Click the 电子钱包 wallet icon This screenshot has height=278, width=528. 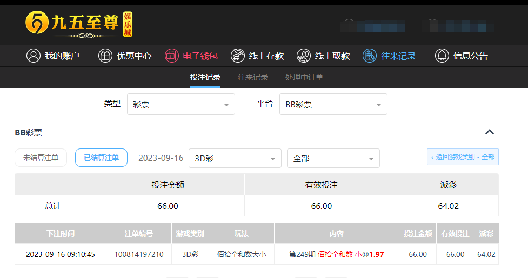tap(171, 56)
